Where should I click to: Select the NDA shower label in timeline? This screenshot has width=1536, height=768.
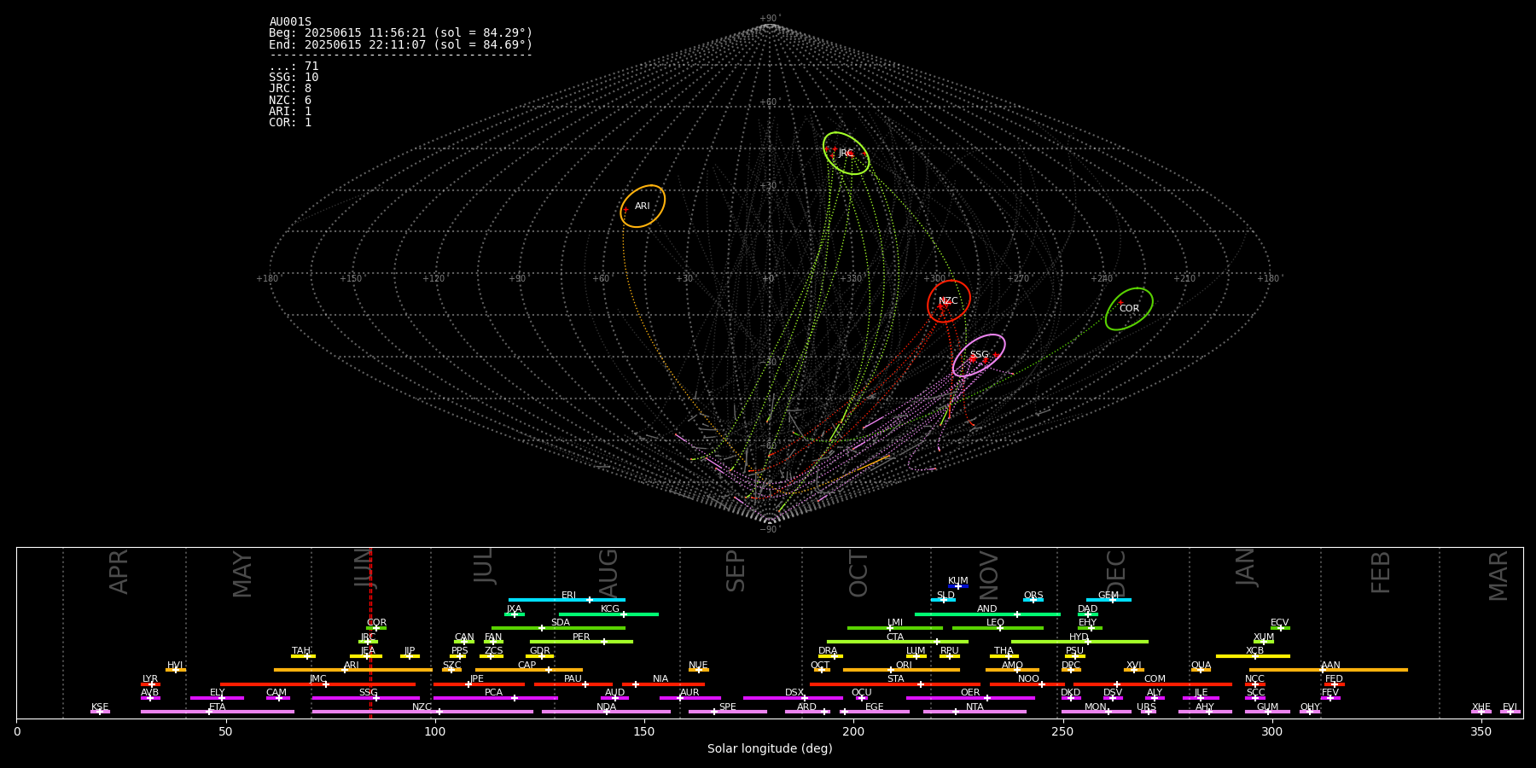pyautogui.click(x=606, y=707)
